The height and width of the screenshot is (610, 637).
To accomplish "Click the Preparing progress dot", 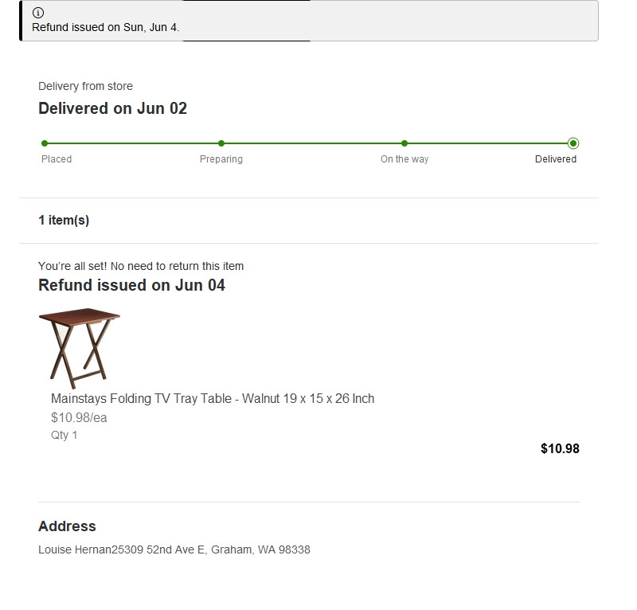I will [221, 143].
